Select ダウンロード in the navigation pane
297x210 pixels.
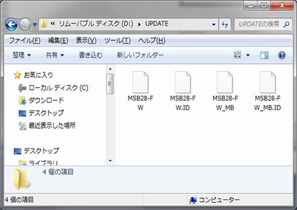tap(46, 100)
